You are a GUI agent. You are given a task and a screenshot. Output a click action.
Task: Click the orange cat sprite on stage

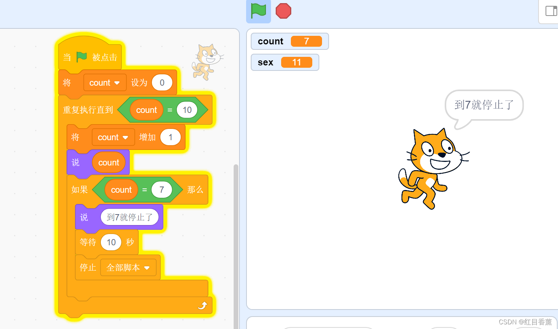(434, 169)
